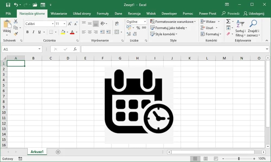The image size is (271, 162).
Task: Apply percent style to cell
Action: point(138,28)
